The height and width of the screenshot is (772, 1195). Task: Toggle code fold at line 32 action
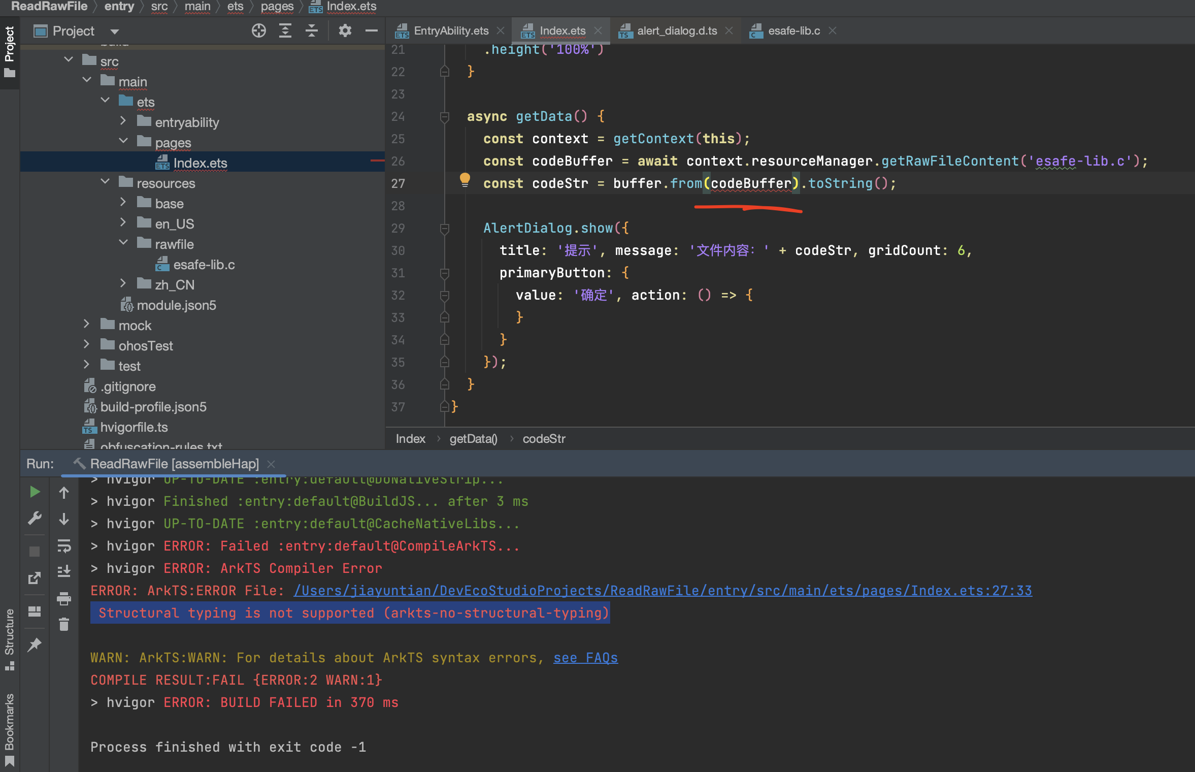click(x=444, y=296)
